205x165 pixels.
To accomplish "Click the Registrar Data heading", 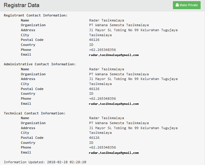I will coord(21,5).
